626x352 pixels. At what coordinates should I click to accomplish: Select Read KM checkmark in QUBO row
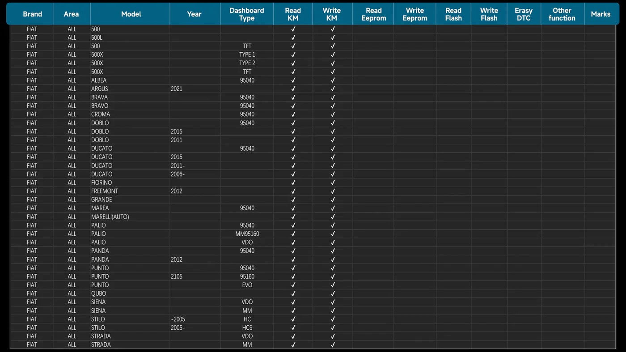[x=293, y=293]
